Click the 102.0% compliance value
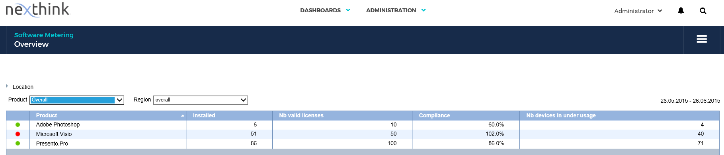Image resolution: width=724 pixels, height=155 pixels. point(495,134)
